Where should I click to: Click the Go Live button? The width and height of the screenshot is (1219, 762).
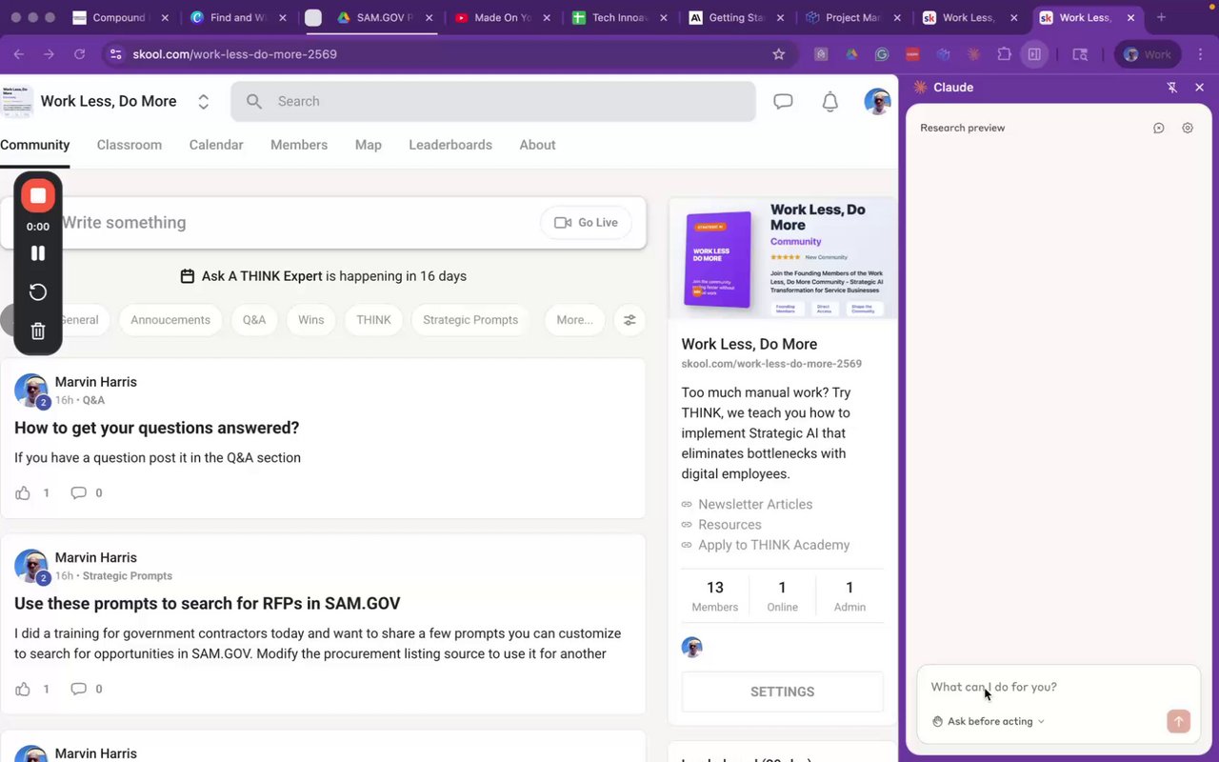586,223
